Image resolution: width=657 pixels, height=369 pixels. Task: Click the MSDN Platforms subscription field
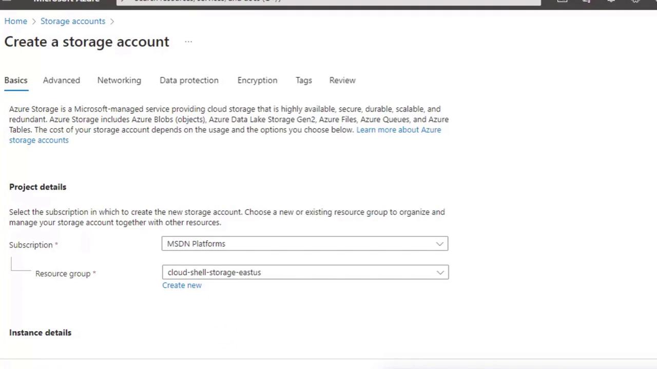[x=298, y=244]
